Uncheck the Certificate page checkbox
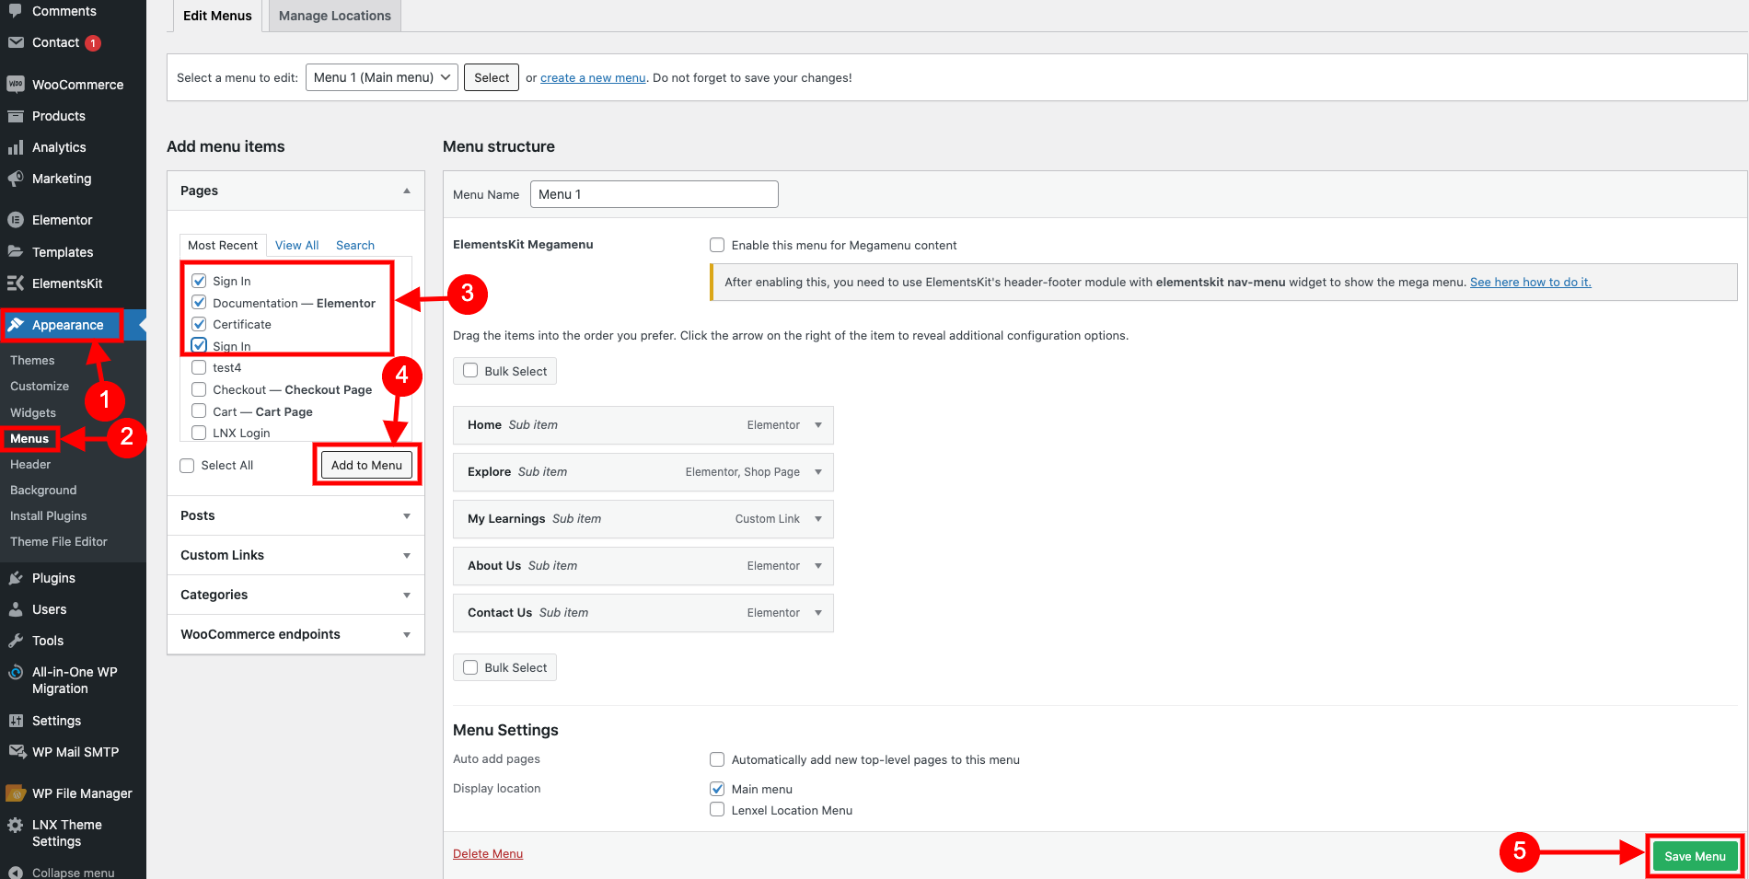Viewport: 1749px width, 879px height. (x=199, y=324)
